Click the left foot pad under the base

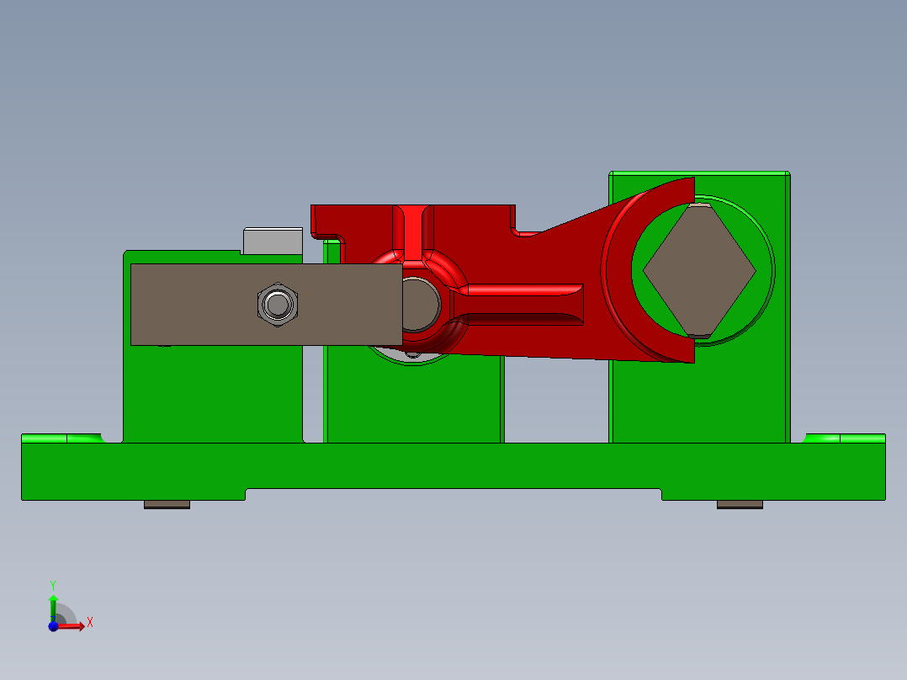(x=166, y=503)
